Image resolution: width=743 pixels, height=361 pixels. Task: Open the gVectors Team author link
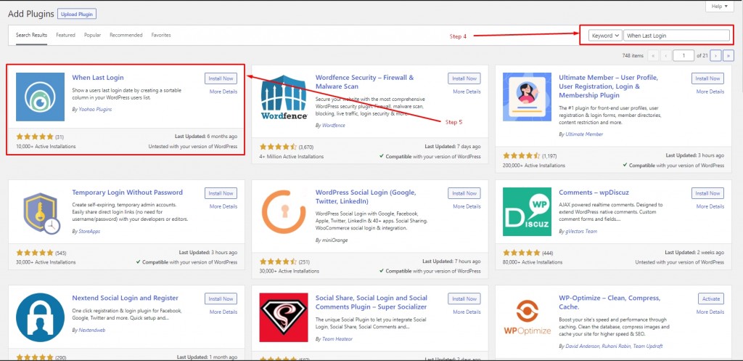(581, 232)
